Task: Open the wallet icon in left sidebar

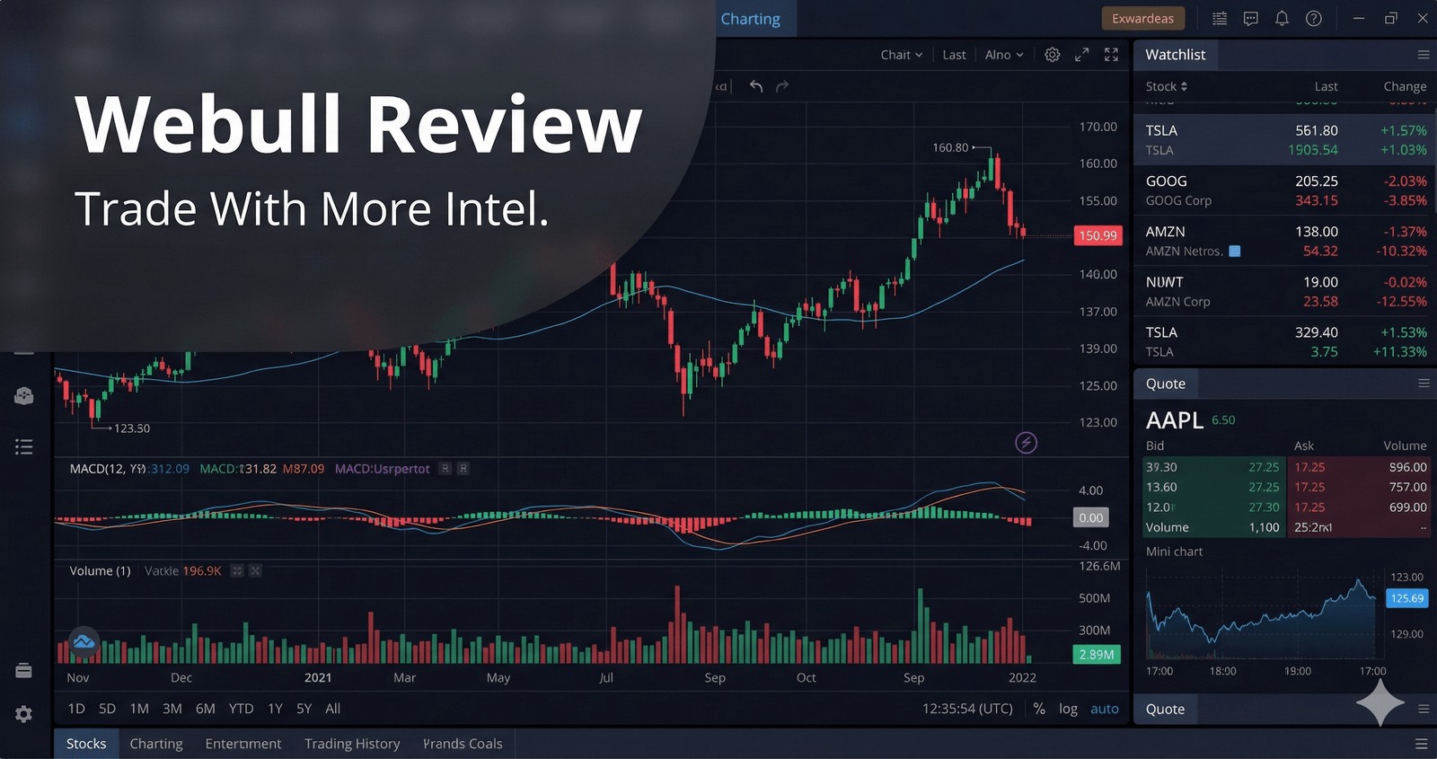Action: pyautogui.click(x=24, y=670)
